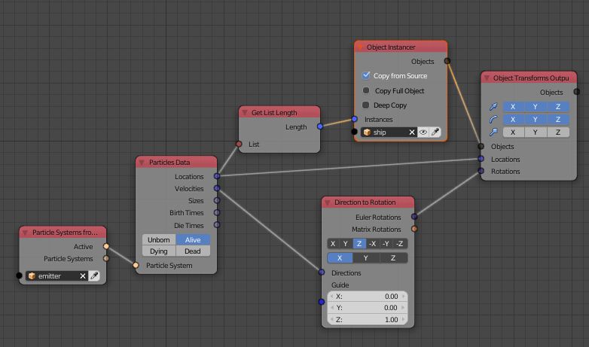Click the Instances input socket on Object Instancer
Viewport: 589px width, 347px height.
354,119
